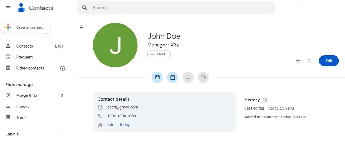Schedule an event with calendar icon
Image resolution: width=345 pixels, height=156 pixels.
point(172,77)
